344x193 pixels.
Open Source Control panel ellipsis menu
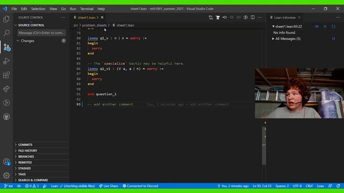63,18
